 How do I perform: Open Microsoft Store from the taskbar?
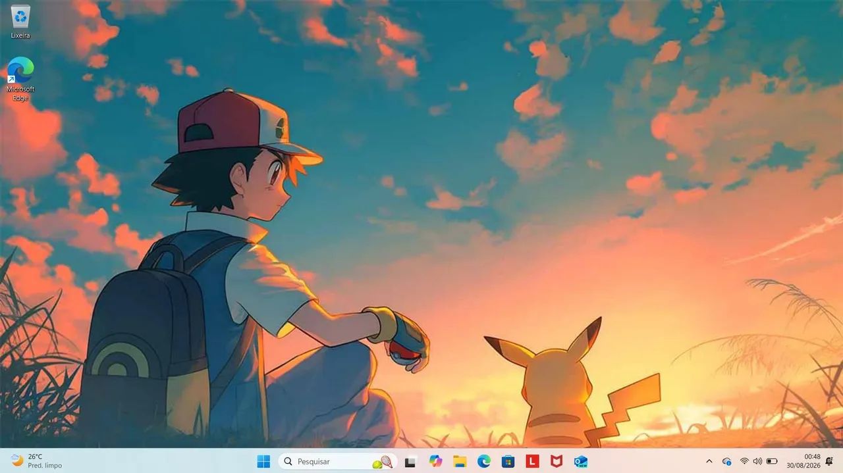point(508,461)
